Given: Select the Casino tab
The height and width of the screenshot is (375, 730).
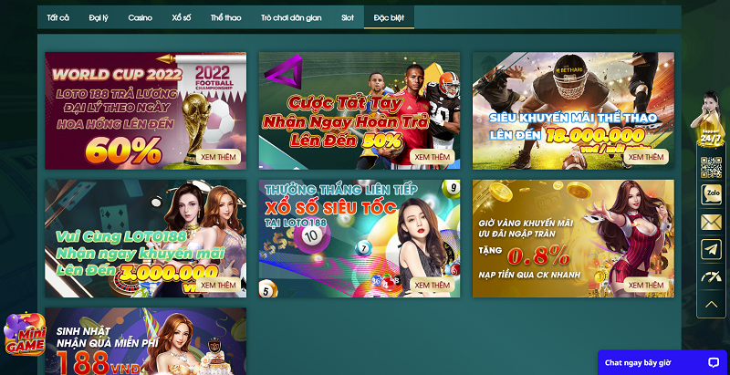Looking at the screenshot, I should point(141,17).
